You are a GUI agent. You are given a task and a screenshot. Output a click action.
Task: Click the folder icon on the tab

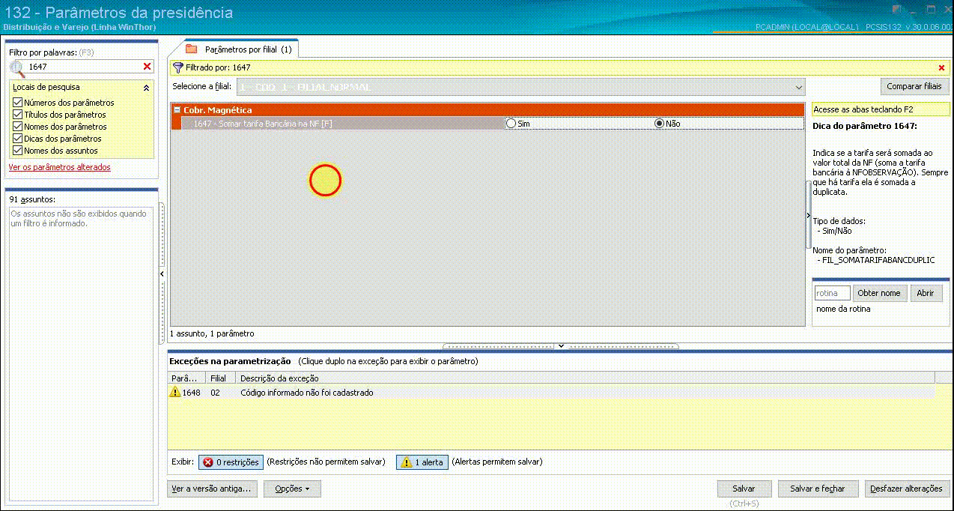(x=191, y=49)
